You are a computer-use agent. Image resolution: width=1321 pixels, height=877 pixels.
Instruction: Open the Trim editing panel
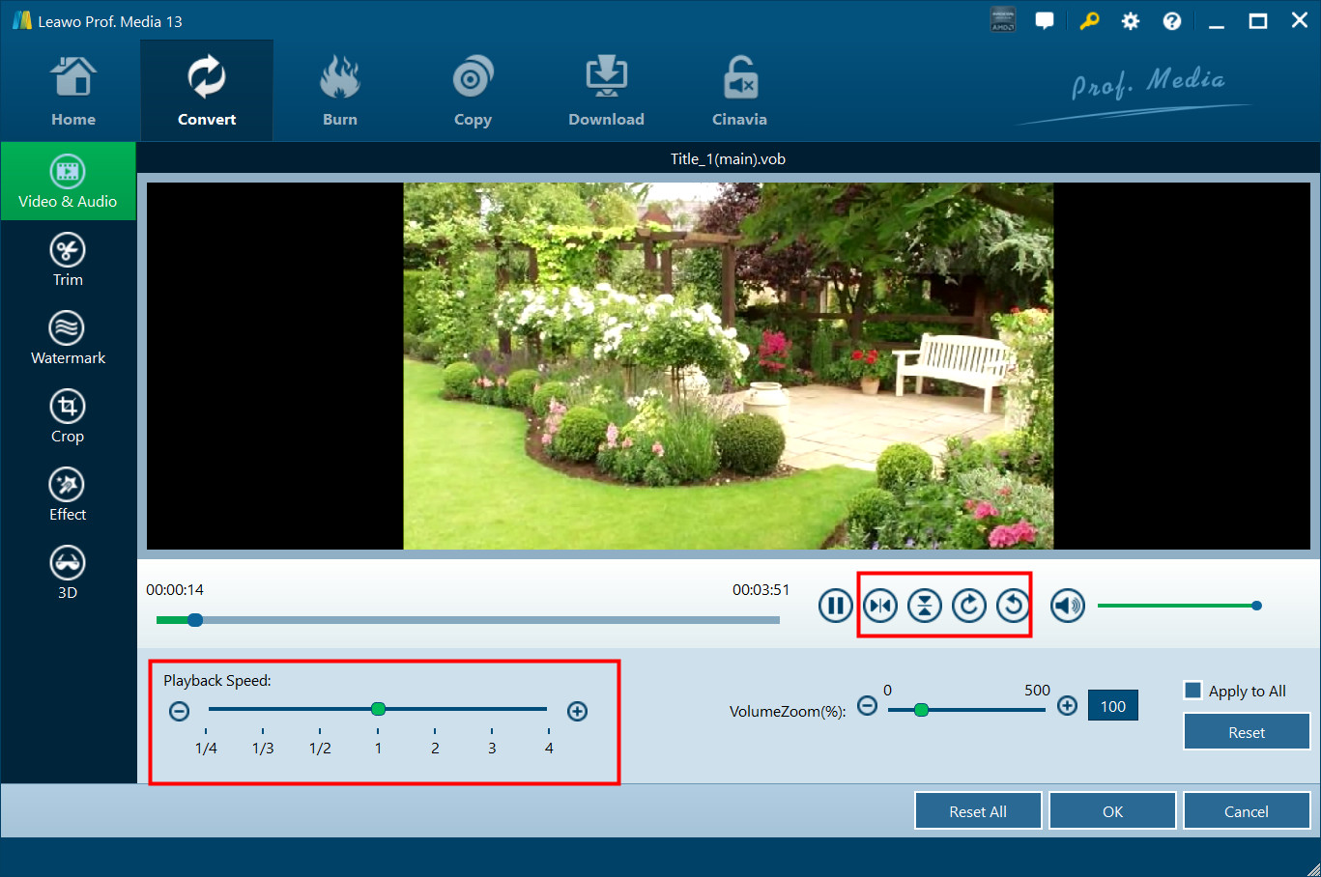pos(68,260)
